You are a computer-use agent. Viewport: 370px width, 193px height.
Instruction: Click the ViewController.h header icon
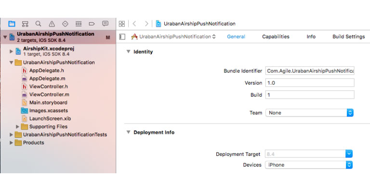24,87
